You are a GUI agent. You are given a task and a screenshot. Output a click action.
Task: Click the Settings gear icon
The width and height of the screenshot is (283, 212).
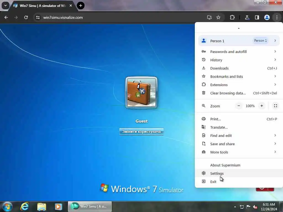coord(204,173)
